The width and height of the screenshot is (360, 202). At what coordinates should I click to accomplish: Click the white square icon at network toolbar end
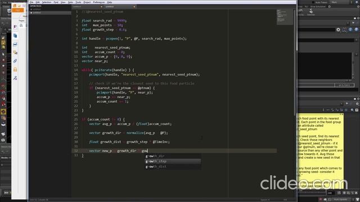click(357, 110)
